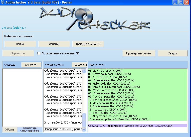
Task: Click the Показать button in event report
Action: (79, 65)
